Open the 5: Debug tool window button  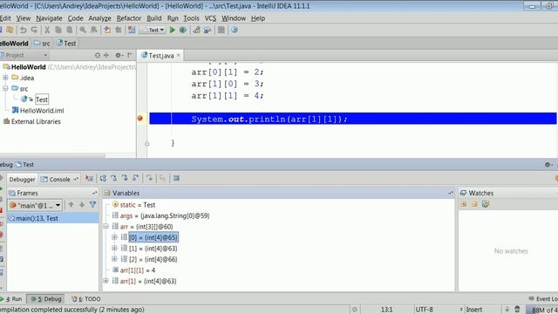point(46,299)
